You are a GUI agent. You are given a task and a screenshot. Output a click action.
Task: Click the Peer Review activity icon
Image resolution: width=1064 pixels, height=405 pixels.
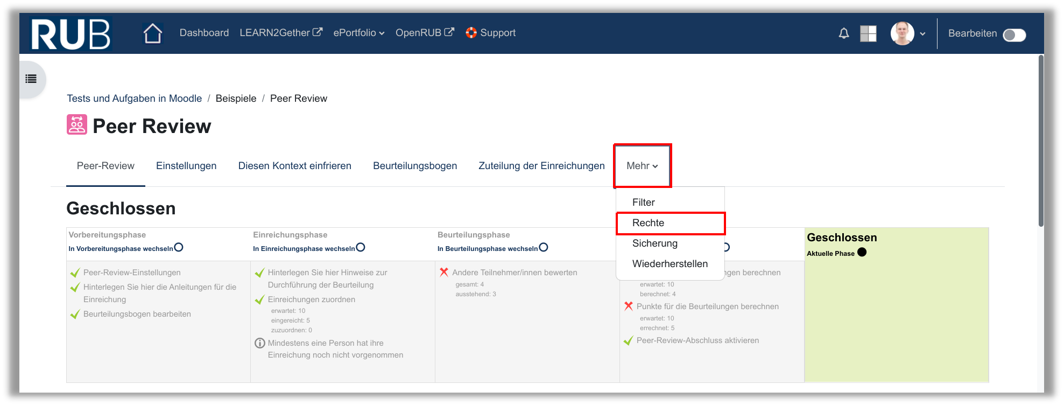[77, 124]
